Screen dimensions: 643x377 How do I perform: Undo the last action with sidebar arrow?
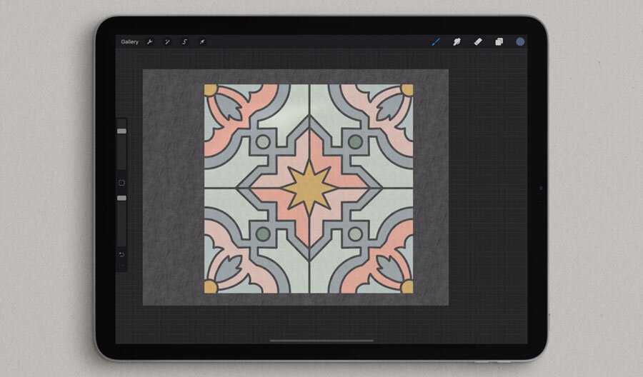click(121, 254)
